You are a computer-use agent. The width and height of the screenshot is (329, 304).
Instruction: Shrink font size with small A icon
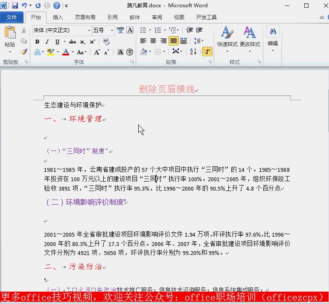[x=107, y=52]
